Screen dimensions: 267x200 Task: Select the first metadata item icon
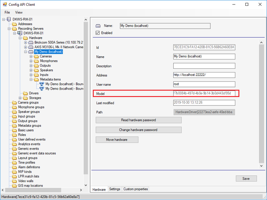click(42, 84)
